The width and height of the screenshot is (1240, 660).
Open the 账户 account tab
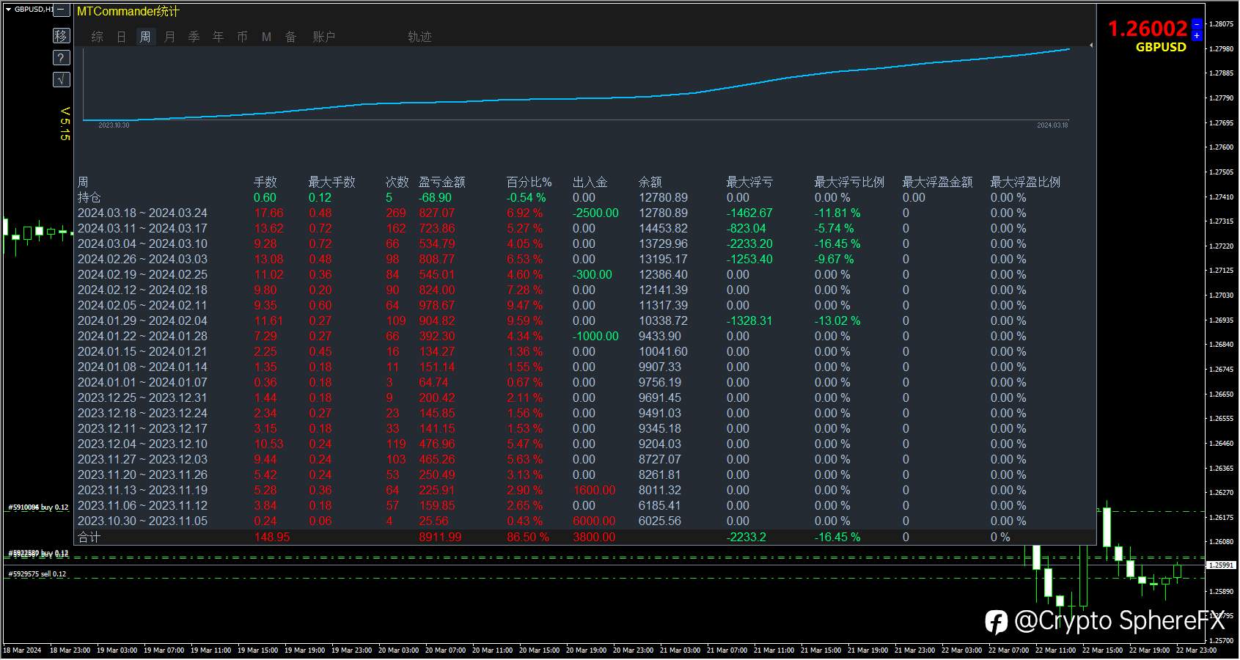point(323,37)
